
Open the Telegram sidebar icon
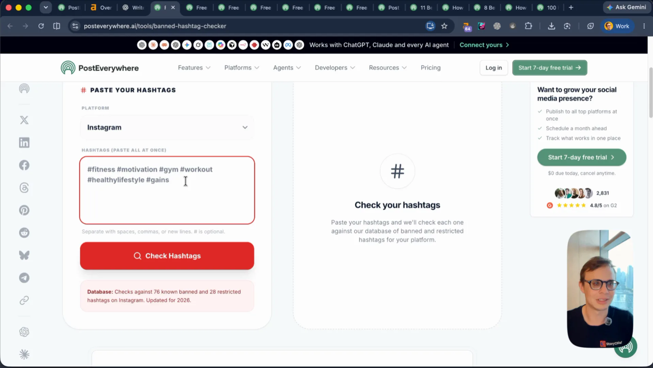click(x=24, y=278)
